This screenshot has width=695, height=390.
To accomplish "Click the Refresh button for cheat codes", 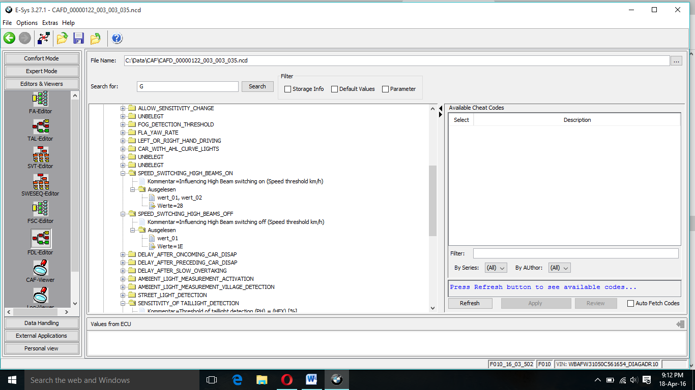I will pyautogui.click(x=470, y=303).
